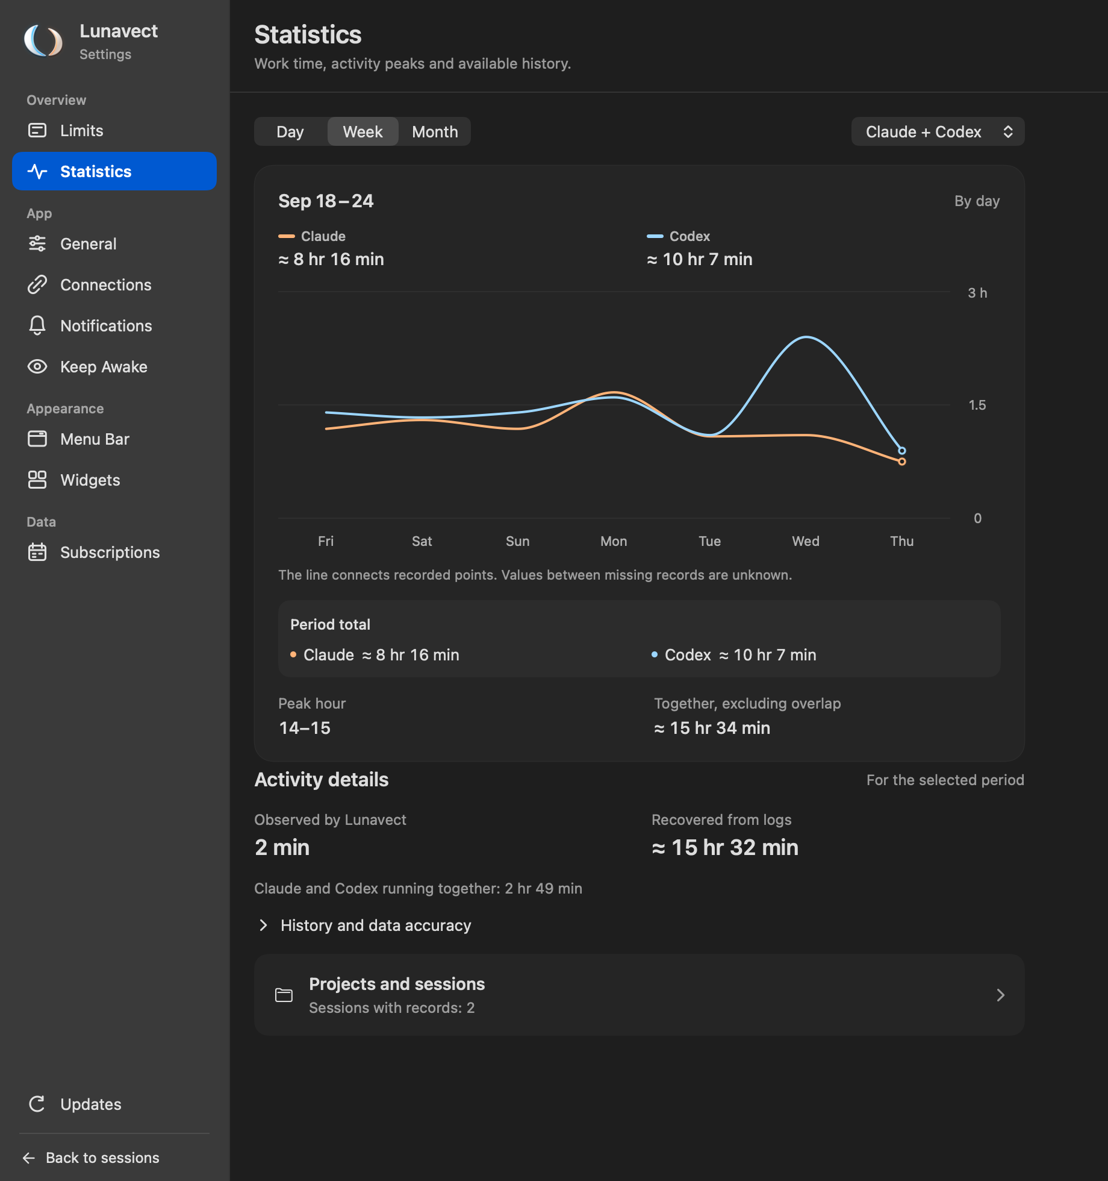Screen dimensions: 1108x1181
Task: Click the Updates refresh icon
Action: 37,1104
